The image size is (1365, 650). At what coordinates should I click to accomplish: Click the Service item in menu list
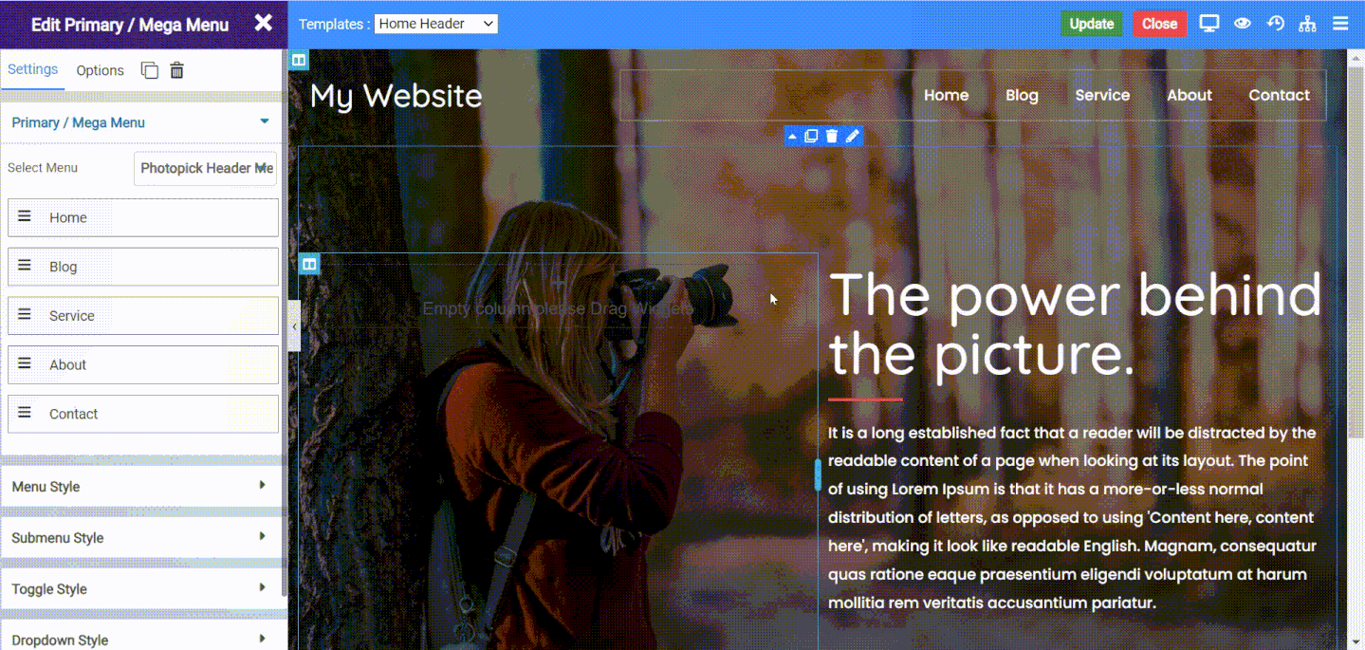(143, 316)
